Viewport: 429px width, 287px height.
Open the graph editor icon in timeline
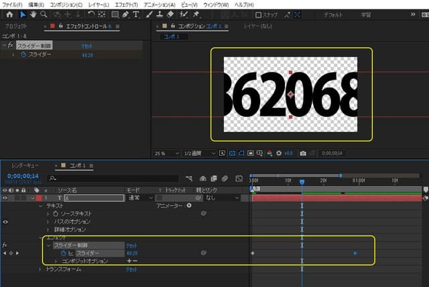pos(239,179)
